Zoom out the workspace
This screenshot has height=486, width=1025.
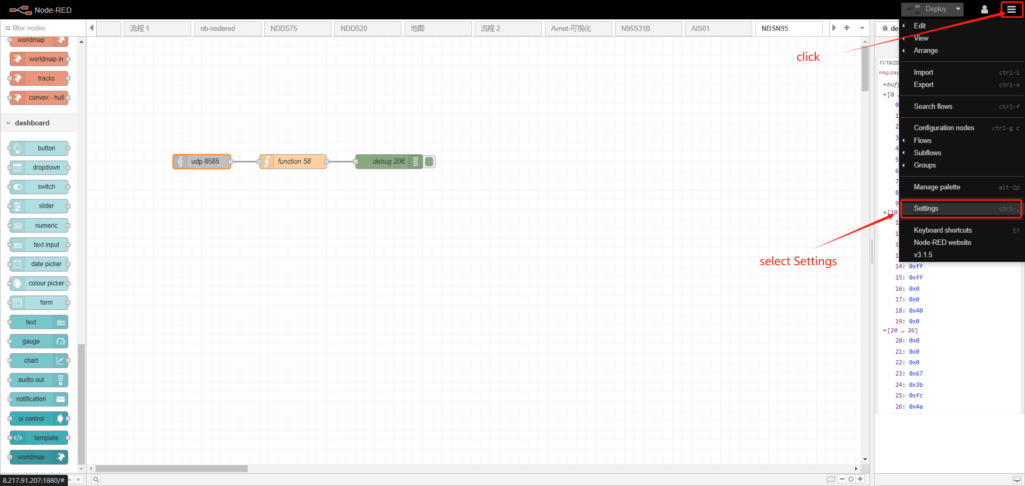click(842, 479)
